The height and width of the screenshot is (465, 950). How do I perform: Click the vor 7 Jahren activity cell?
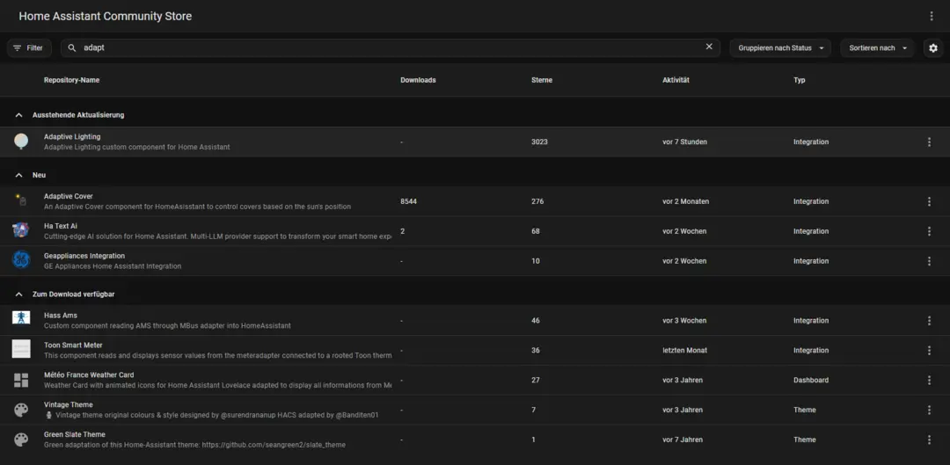683,440
